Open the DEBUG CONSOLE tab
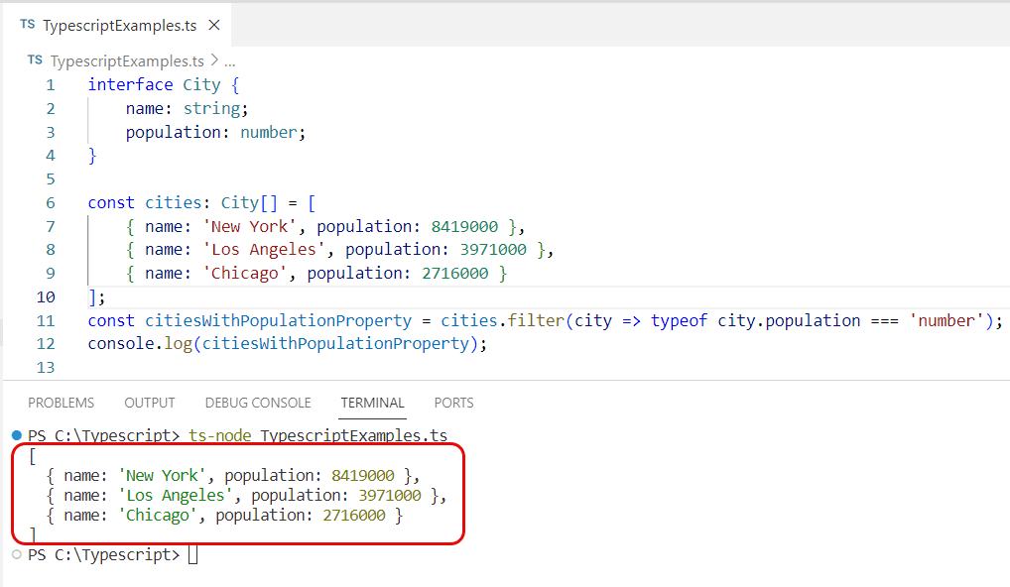 (258, 403)
